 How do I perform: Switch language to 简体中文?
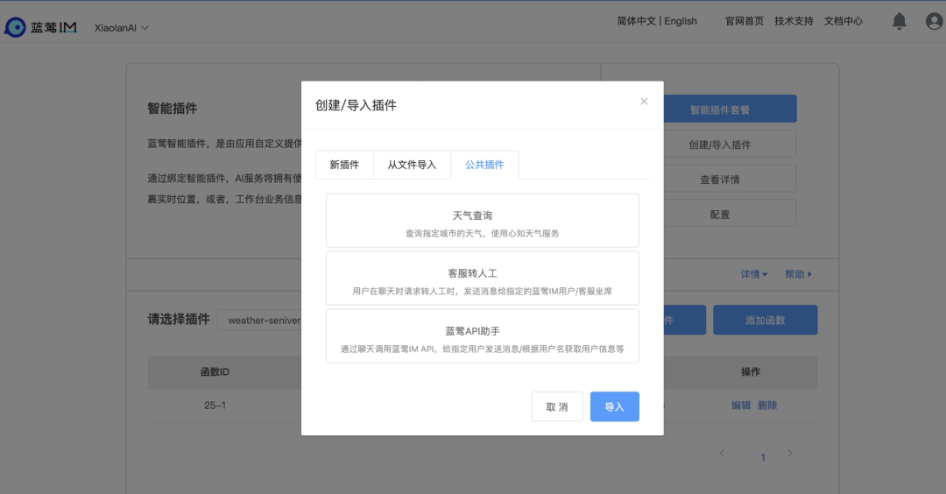click(x=636, y=21)
